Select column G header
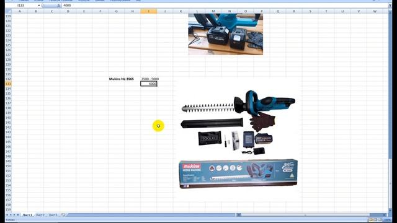397x223 pixels. [x=116, y=11]
